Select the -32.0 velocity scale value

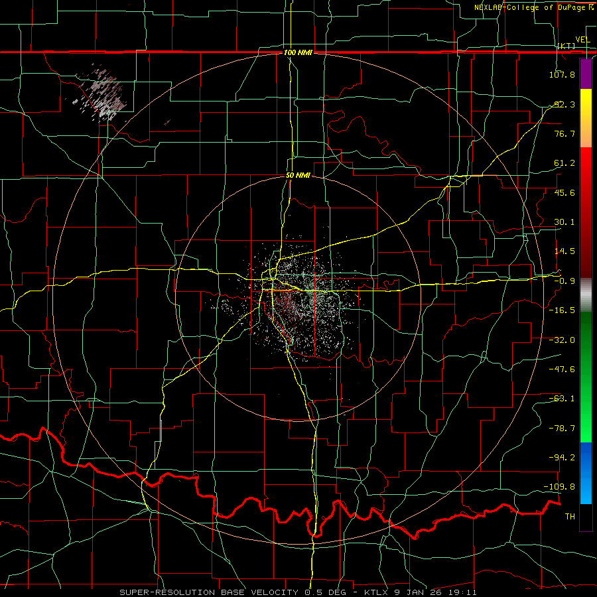(x=562, y=340)
